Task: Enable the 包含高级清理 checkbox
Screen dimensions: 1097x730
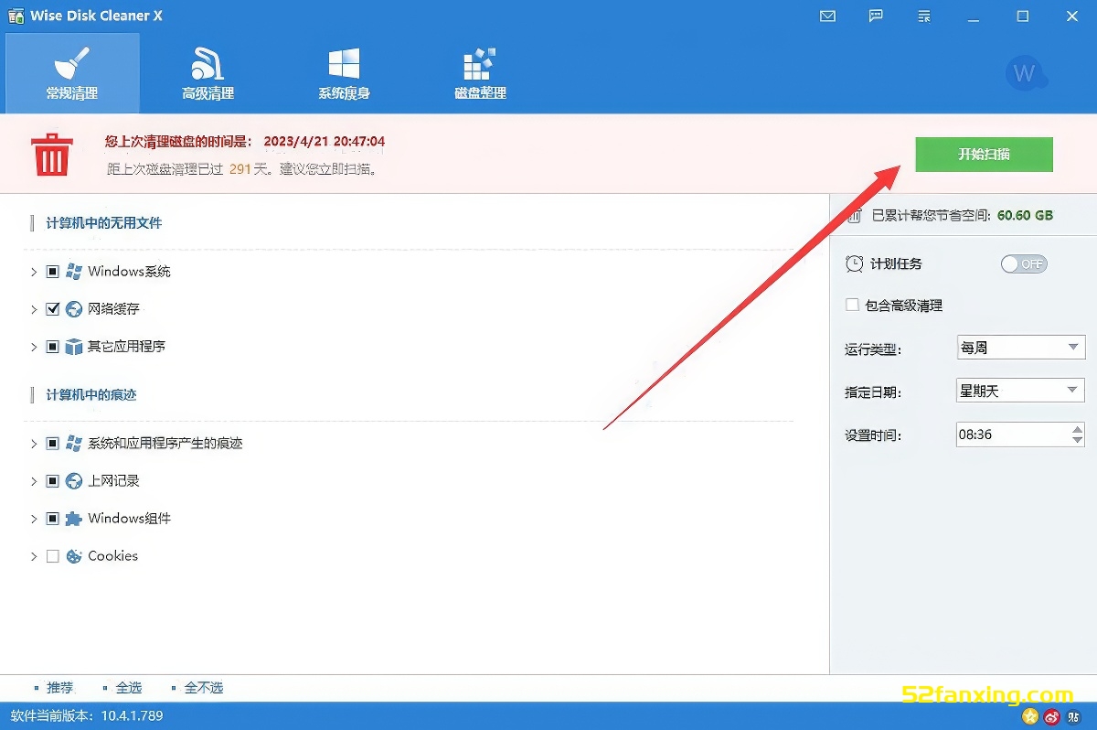Action: [x=852, y=306]
